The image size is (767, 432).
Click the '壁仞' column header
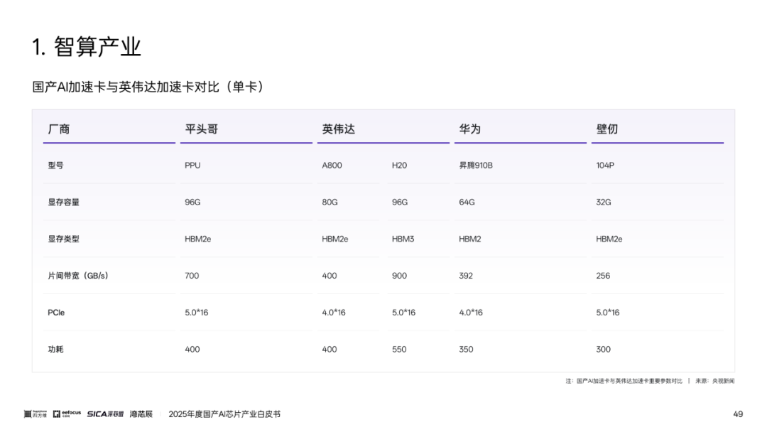[x=606, y=129]
